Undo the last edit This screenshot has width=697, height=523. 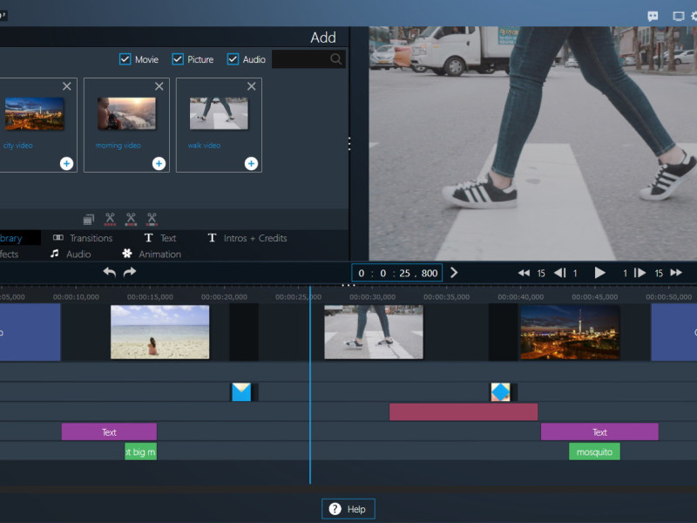click(x=110, y=272)
